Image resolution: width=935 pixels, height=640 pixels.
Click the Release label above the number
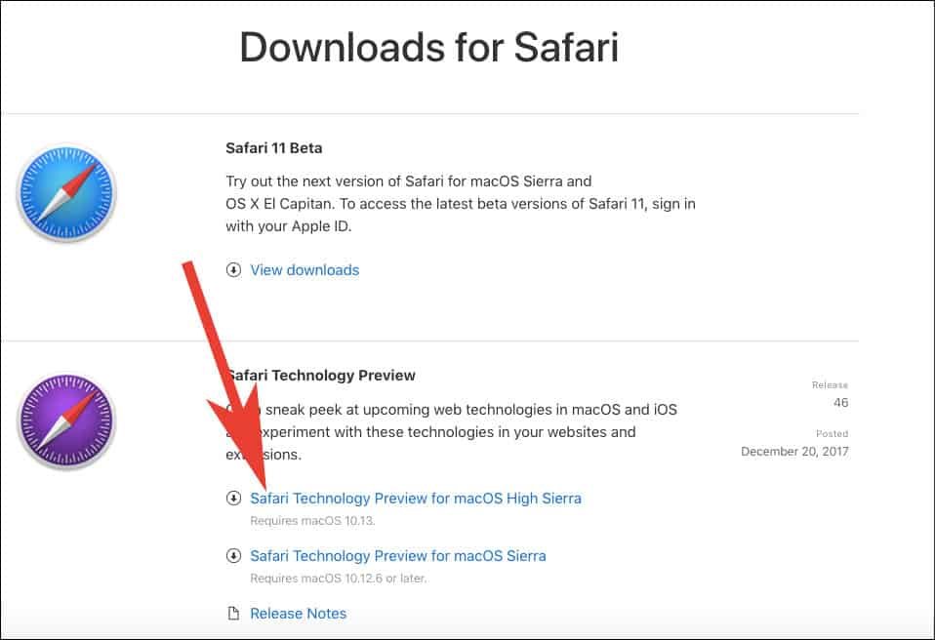pos(830,385)
